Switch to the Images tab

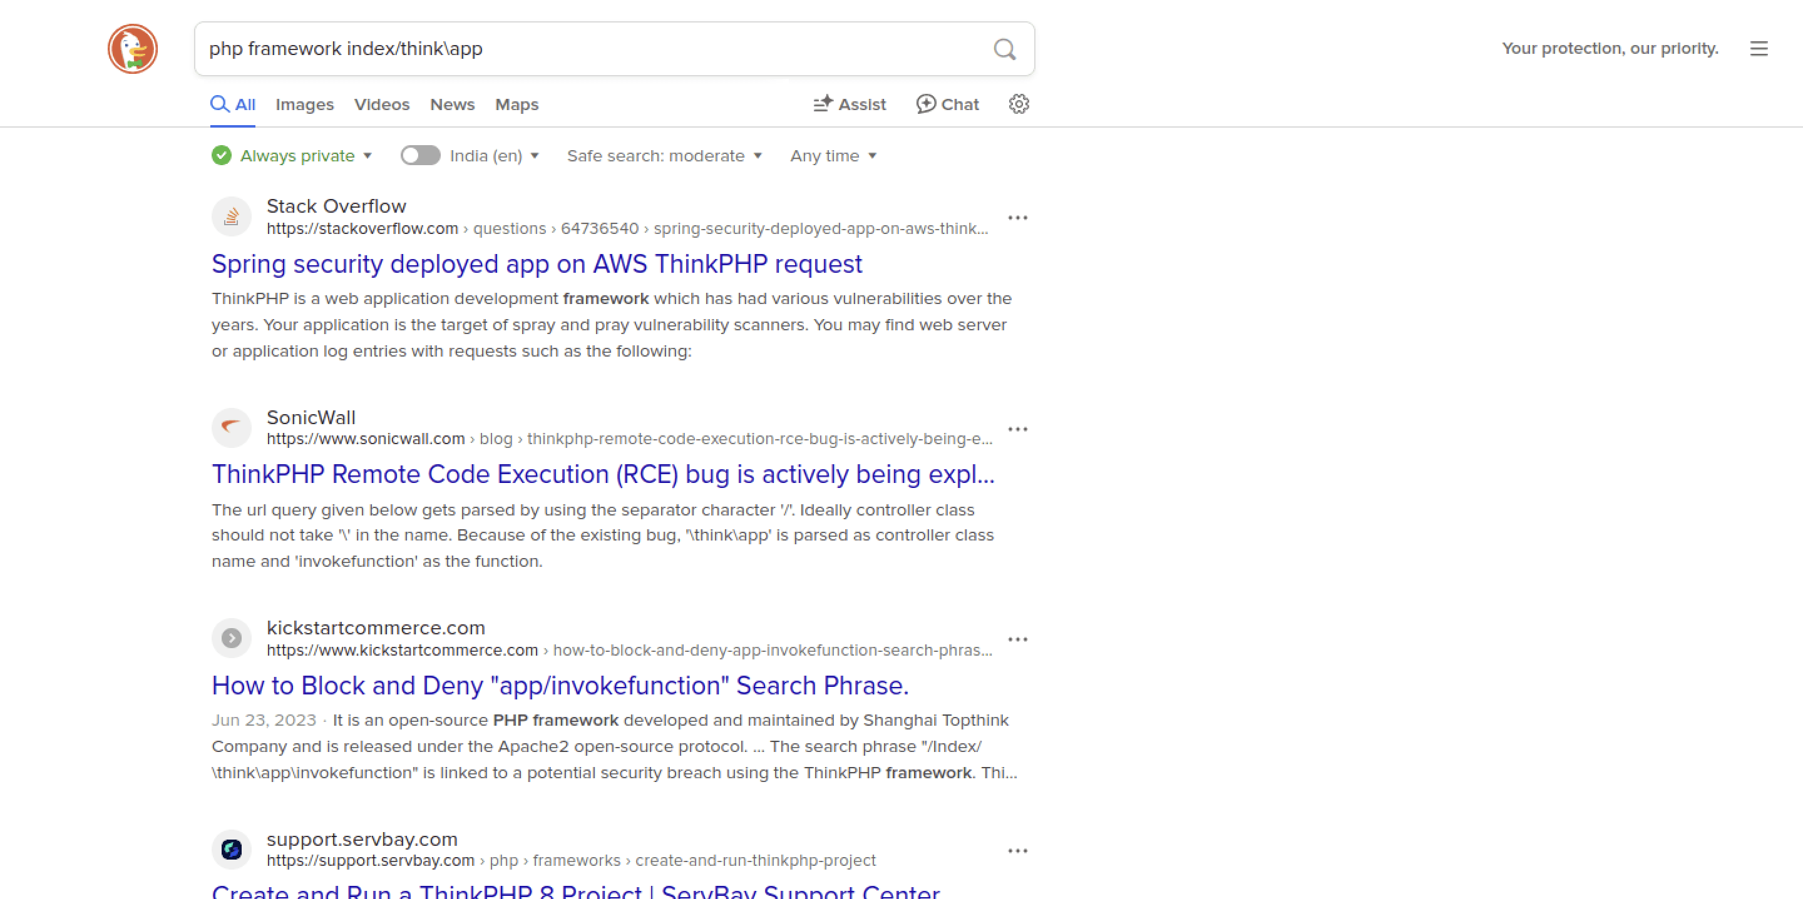tap(304, 104)
